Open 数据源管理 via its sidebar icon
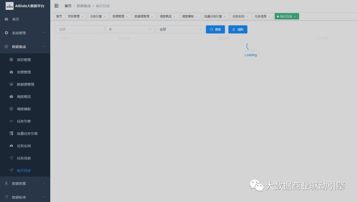Image resolution: width=357 pixels, height=202 pixels. tap(12, 84)
